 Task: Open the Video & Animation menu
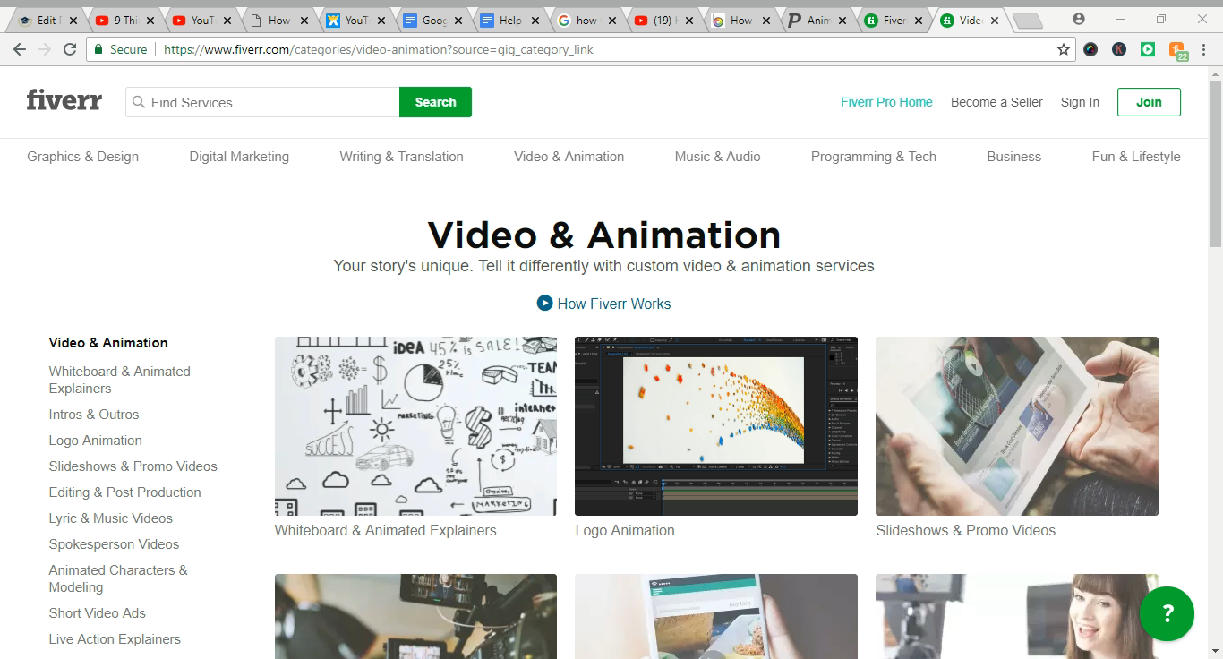tap(569, 156)
